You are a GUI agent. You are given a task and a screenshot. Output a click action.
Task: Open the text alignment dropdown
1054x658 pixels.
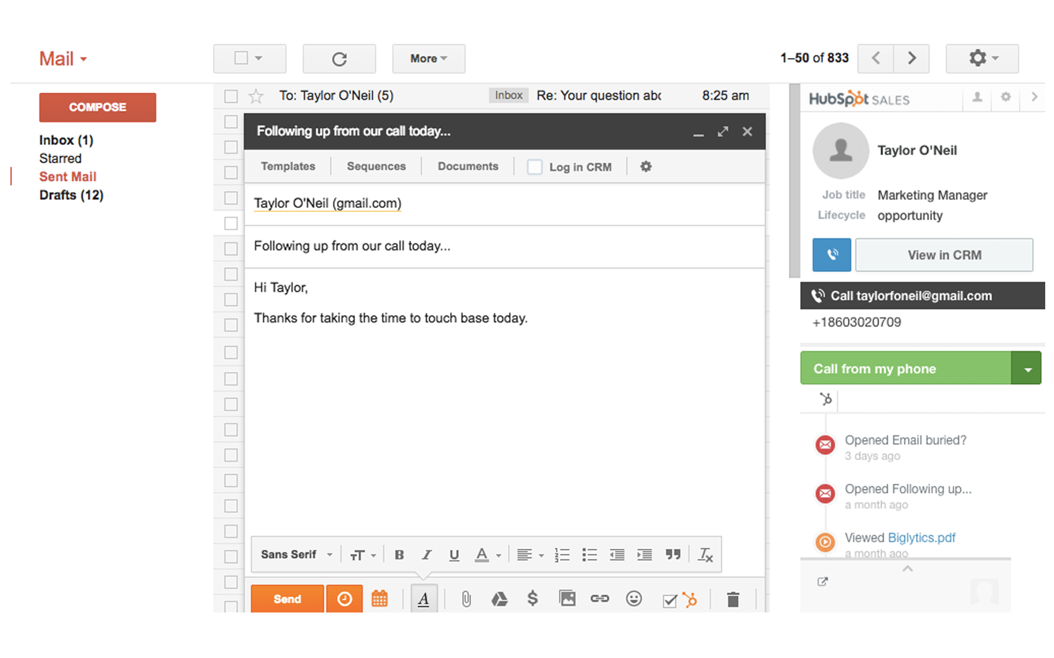tap(530, 555)
